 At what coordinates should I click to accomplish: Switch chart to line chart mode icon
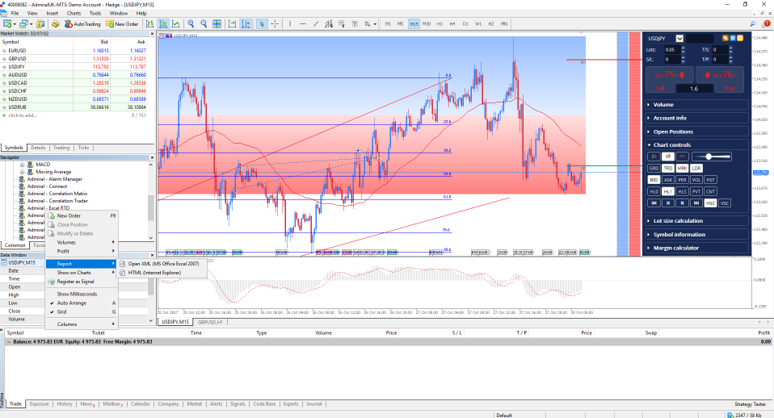tap(176, 23)
